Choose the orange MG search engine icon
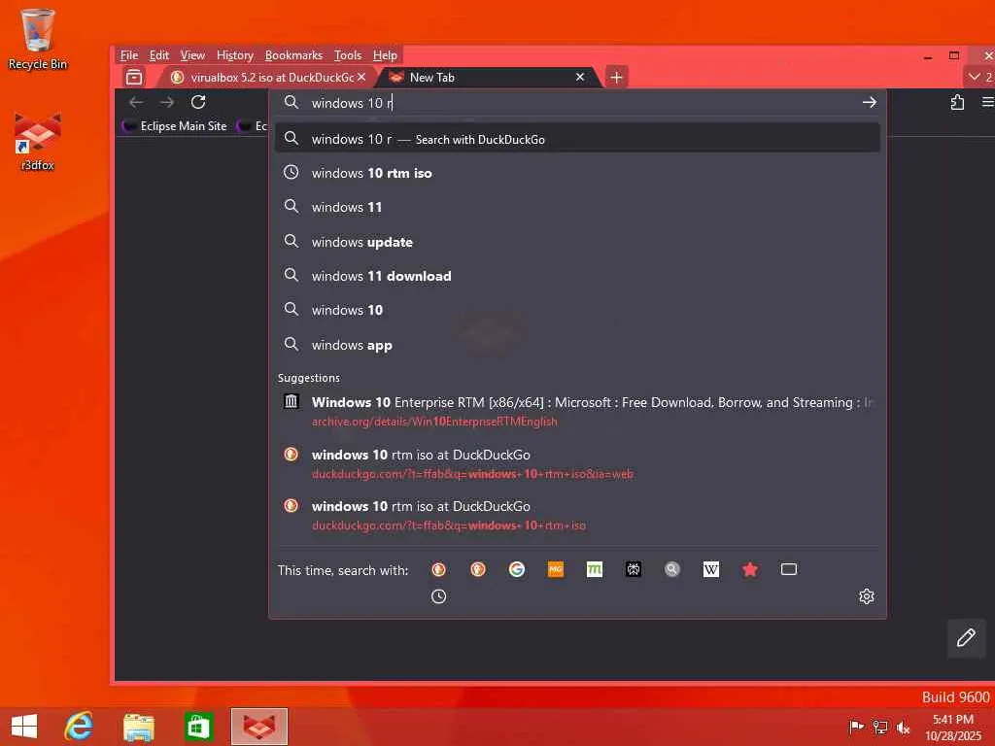The height and width of the screenshot is (746, 995). [x=555, y=569]
